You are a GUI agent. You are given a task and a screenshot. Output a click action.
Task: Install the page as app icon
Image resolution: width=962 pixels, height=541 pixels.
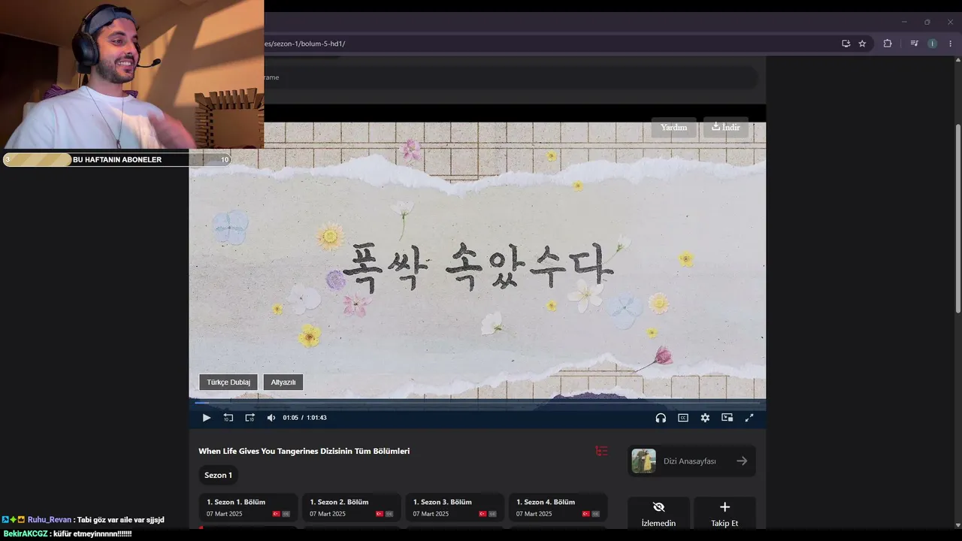pos(846,44)
